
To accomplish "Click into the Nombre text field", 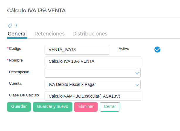I will pos(93,61).
